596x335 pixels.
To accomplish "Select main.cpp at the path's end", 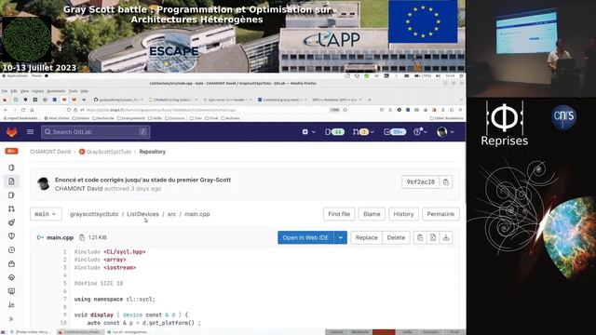I will click(196, 214).
